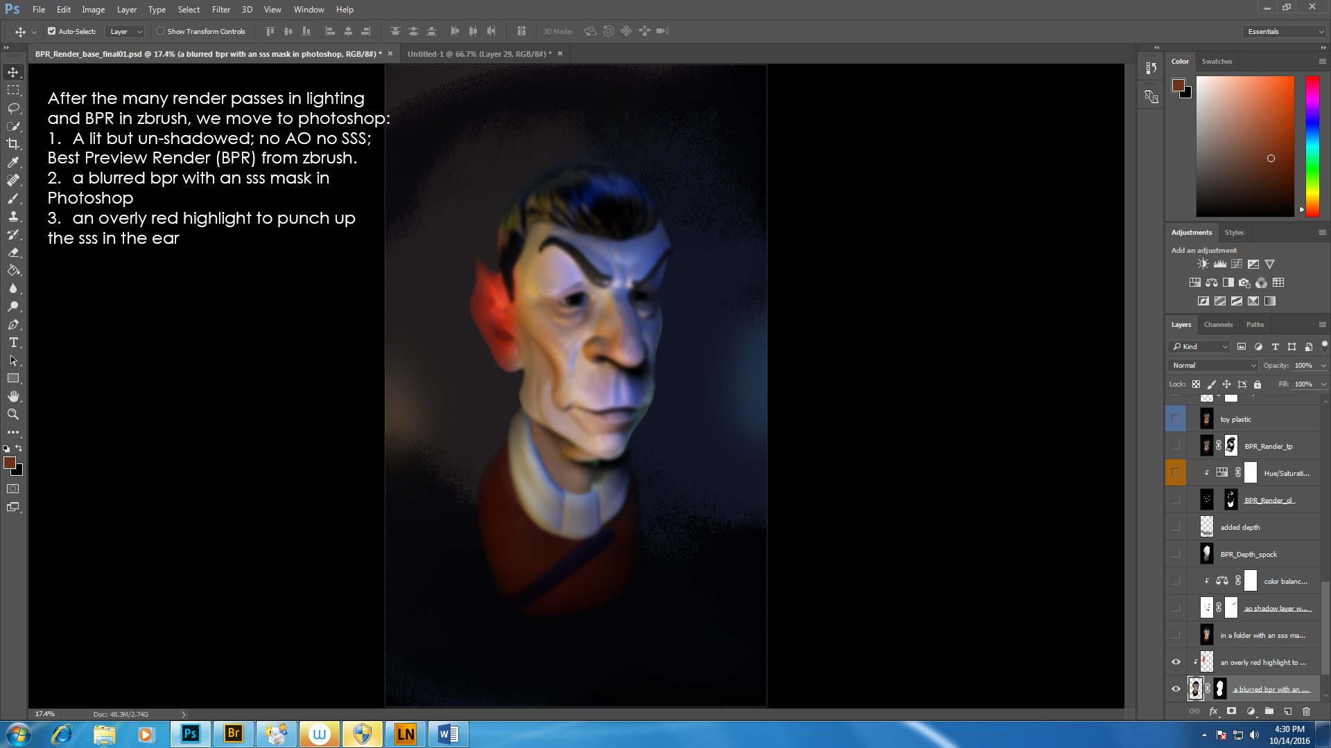Disable the Auto-Select checkbox

pyautogui.click(x=51, y=31)
